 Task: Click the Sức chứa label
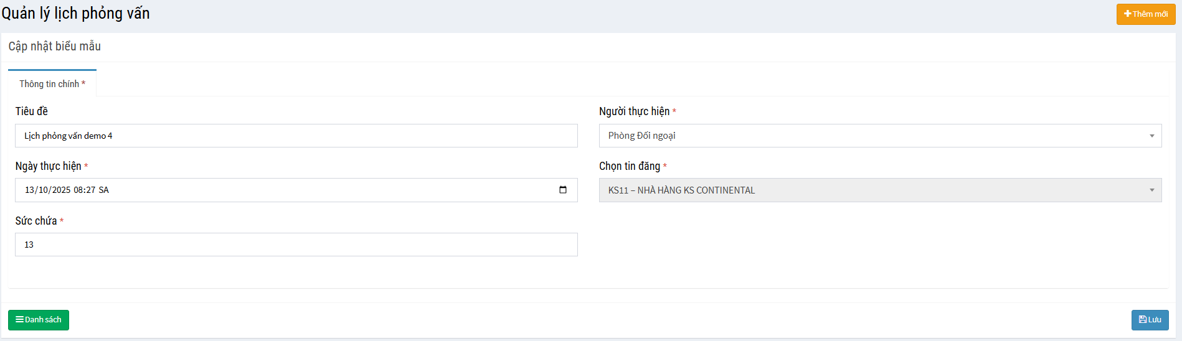pos(36,221)
